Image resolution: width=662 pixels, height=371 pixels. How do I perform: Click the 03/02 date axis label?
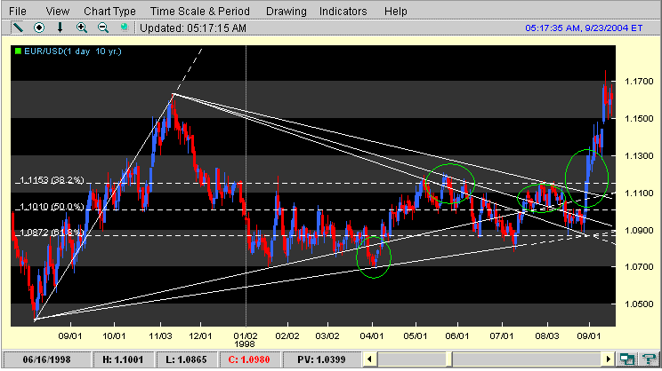pos(327,336)
